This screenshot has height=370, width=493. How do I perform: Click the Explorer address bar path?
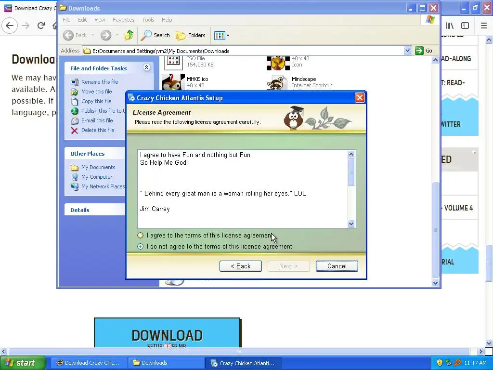161,51
